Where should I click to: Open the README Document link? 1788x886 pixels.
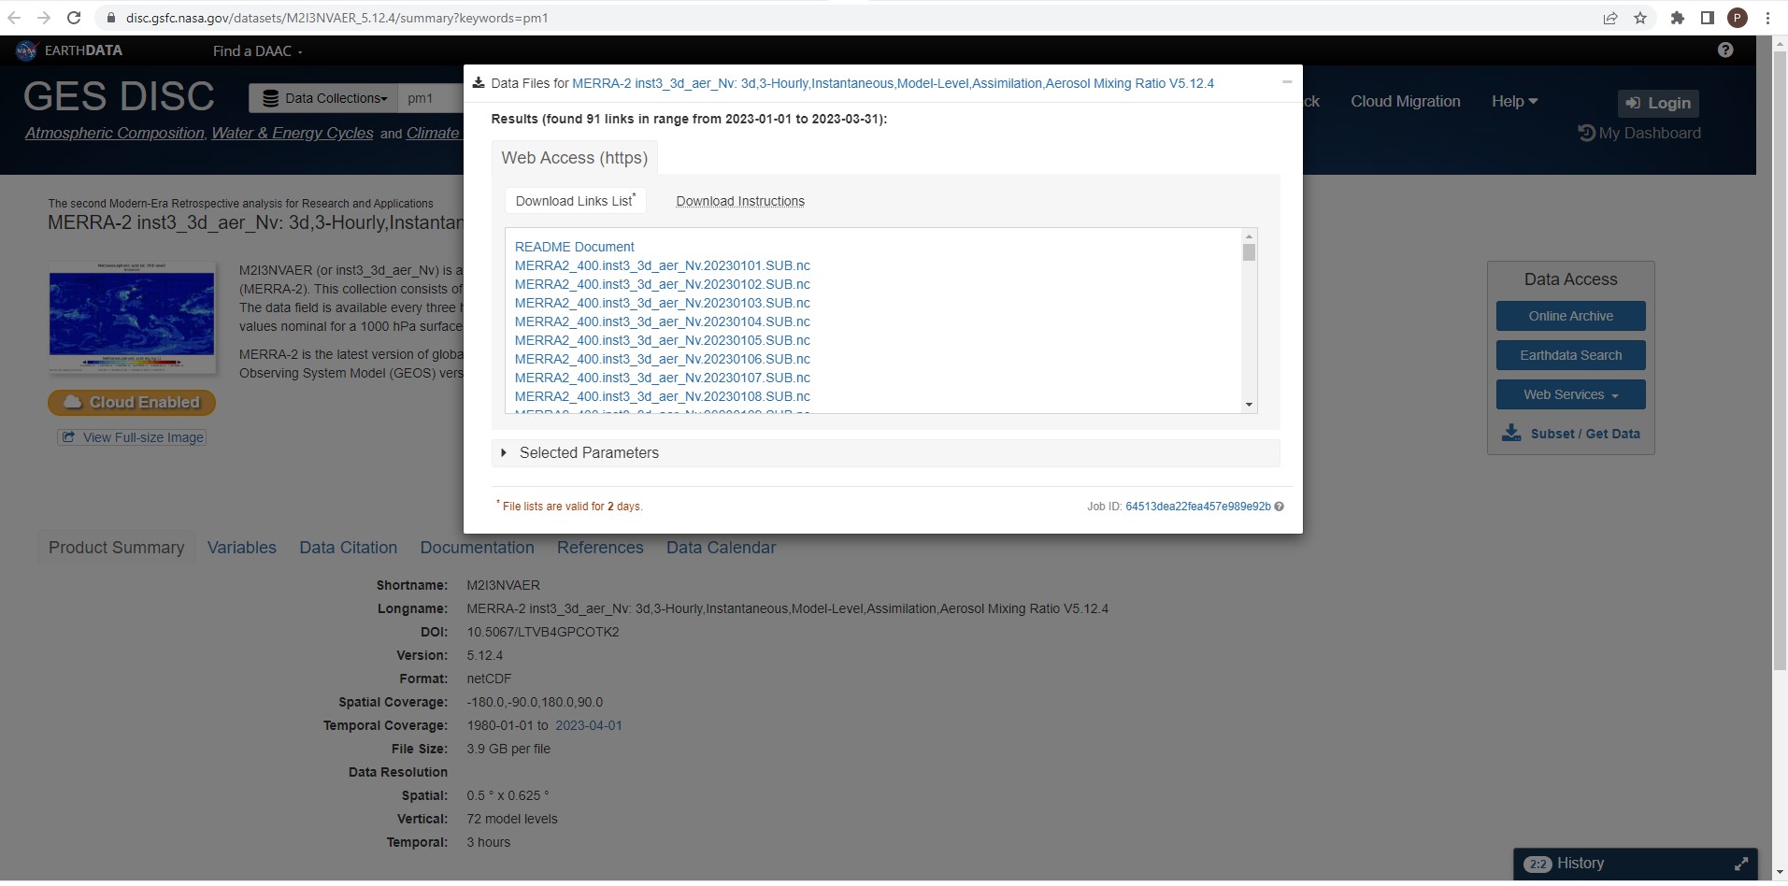click(574, 246)
